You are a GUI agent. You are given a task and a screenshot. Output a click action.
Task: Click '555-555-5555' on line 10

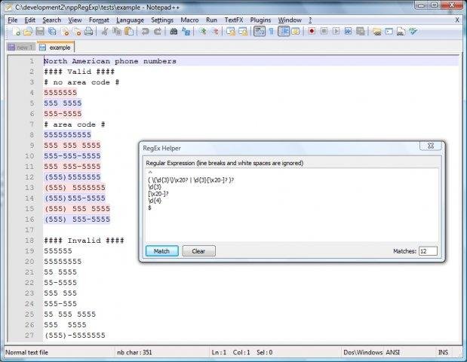tap(72, 156)
